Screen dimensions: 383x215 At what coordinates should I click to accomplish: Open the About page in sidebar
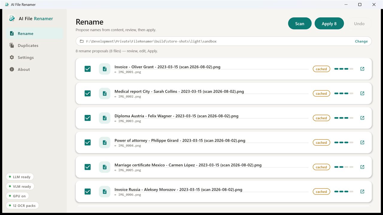coord(34,69)
